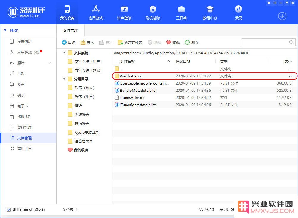Select 音乐 in the sidebar
Screen dimensions: 298x218
coord(29,74)
